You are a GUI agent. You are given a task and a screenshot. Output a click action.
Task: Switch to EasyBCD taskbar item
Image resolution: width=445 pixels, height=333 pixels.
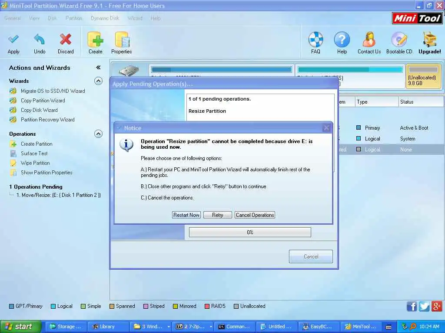pos(319,327)
